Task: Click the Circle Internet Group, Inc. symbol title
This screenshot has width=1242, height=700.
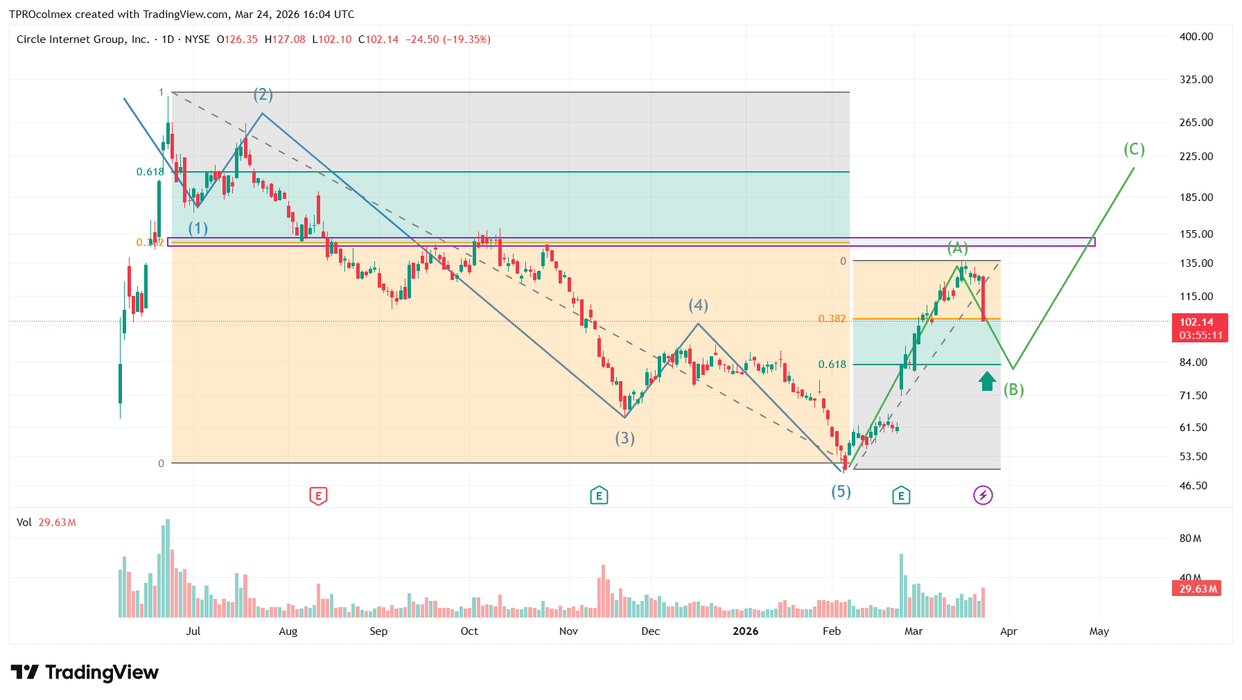Action: click(x=82, y=40)
